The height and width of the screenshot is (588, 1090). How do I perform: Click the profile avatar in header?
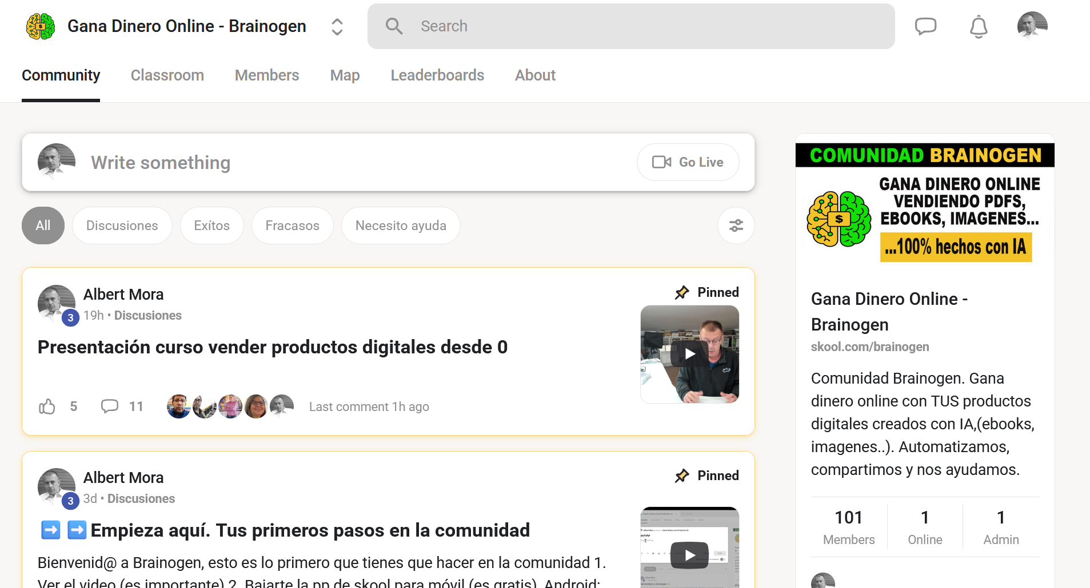(1032, 26)
